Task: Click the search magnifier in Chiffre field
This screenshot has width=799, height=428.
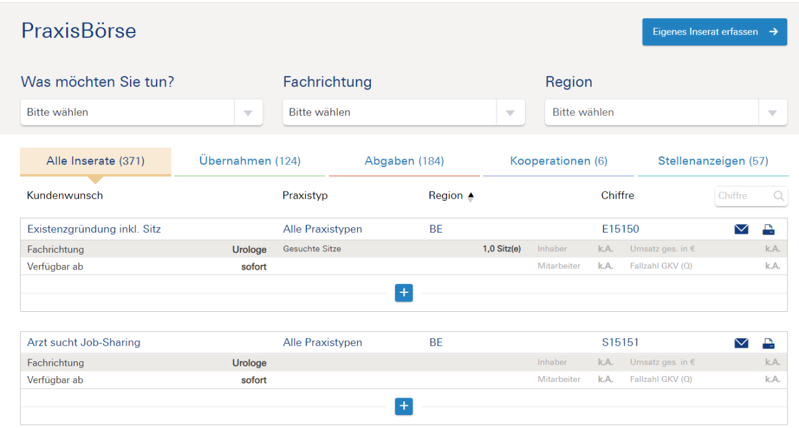Action: coord(778,196)
